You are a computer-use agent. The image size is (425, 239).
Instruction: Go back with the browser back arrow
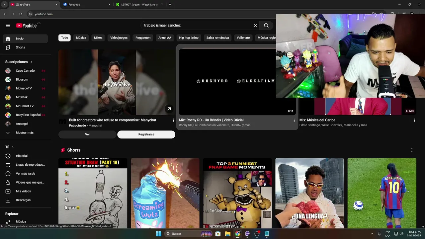click(5, 14)
